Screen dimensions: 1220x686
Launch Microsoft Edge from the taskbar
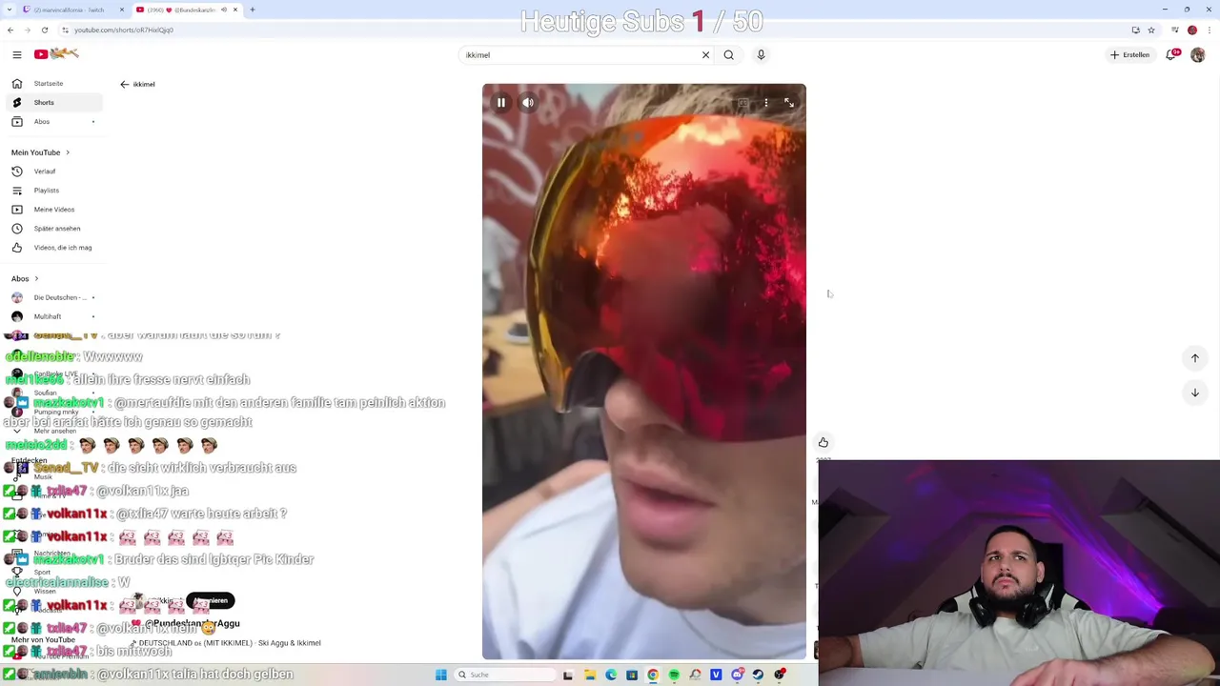click(x=611, y=675)
